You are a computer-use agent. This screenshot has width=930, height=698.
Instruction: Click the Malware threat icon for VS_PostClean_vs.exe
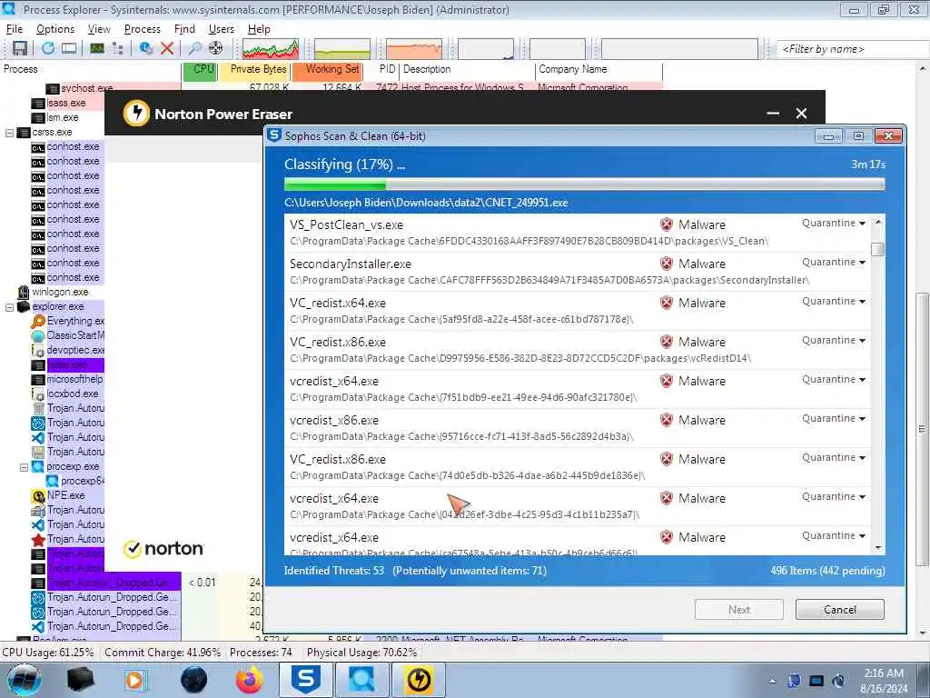(667, 224)
